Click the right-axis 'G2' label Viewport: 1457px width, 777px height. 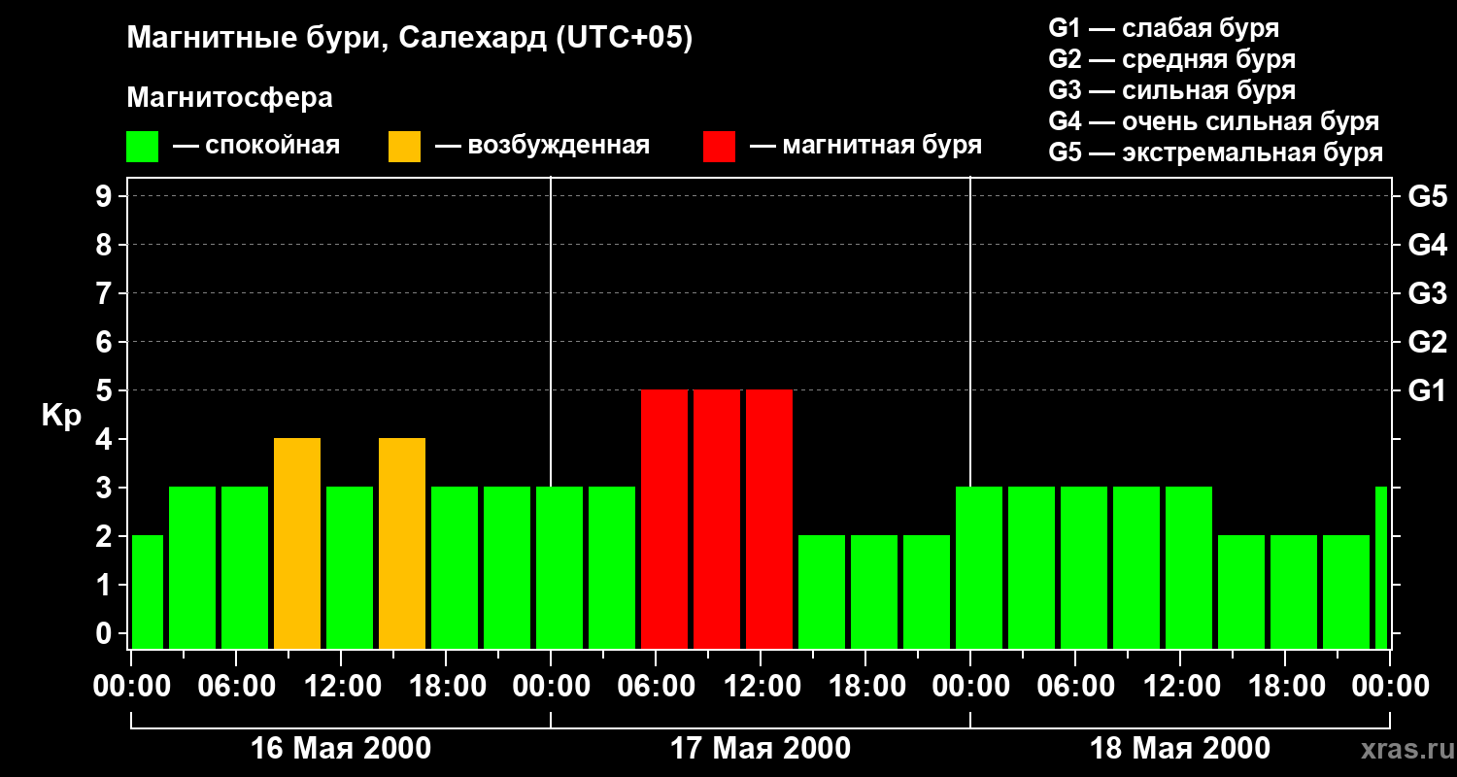pos(1427,342)
